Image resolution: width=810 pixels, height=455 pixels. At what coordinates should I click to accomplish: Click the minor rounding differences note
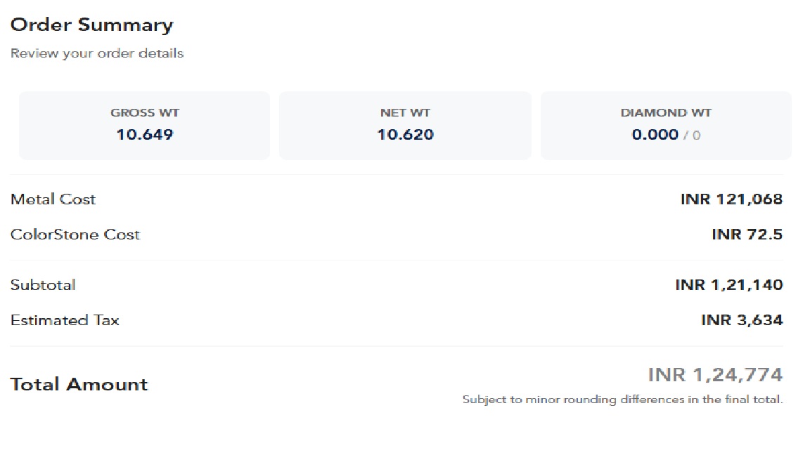pyautogui.click(x=622, y=400)
